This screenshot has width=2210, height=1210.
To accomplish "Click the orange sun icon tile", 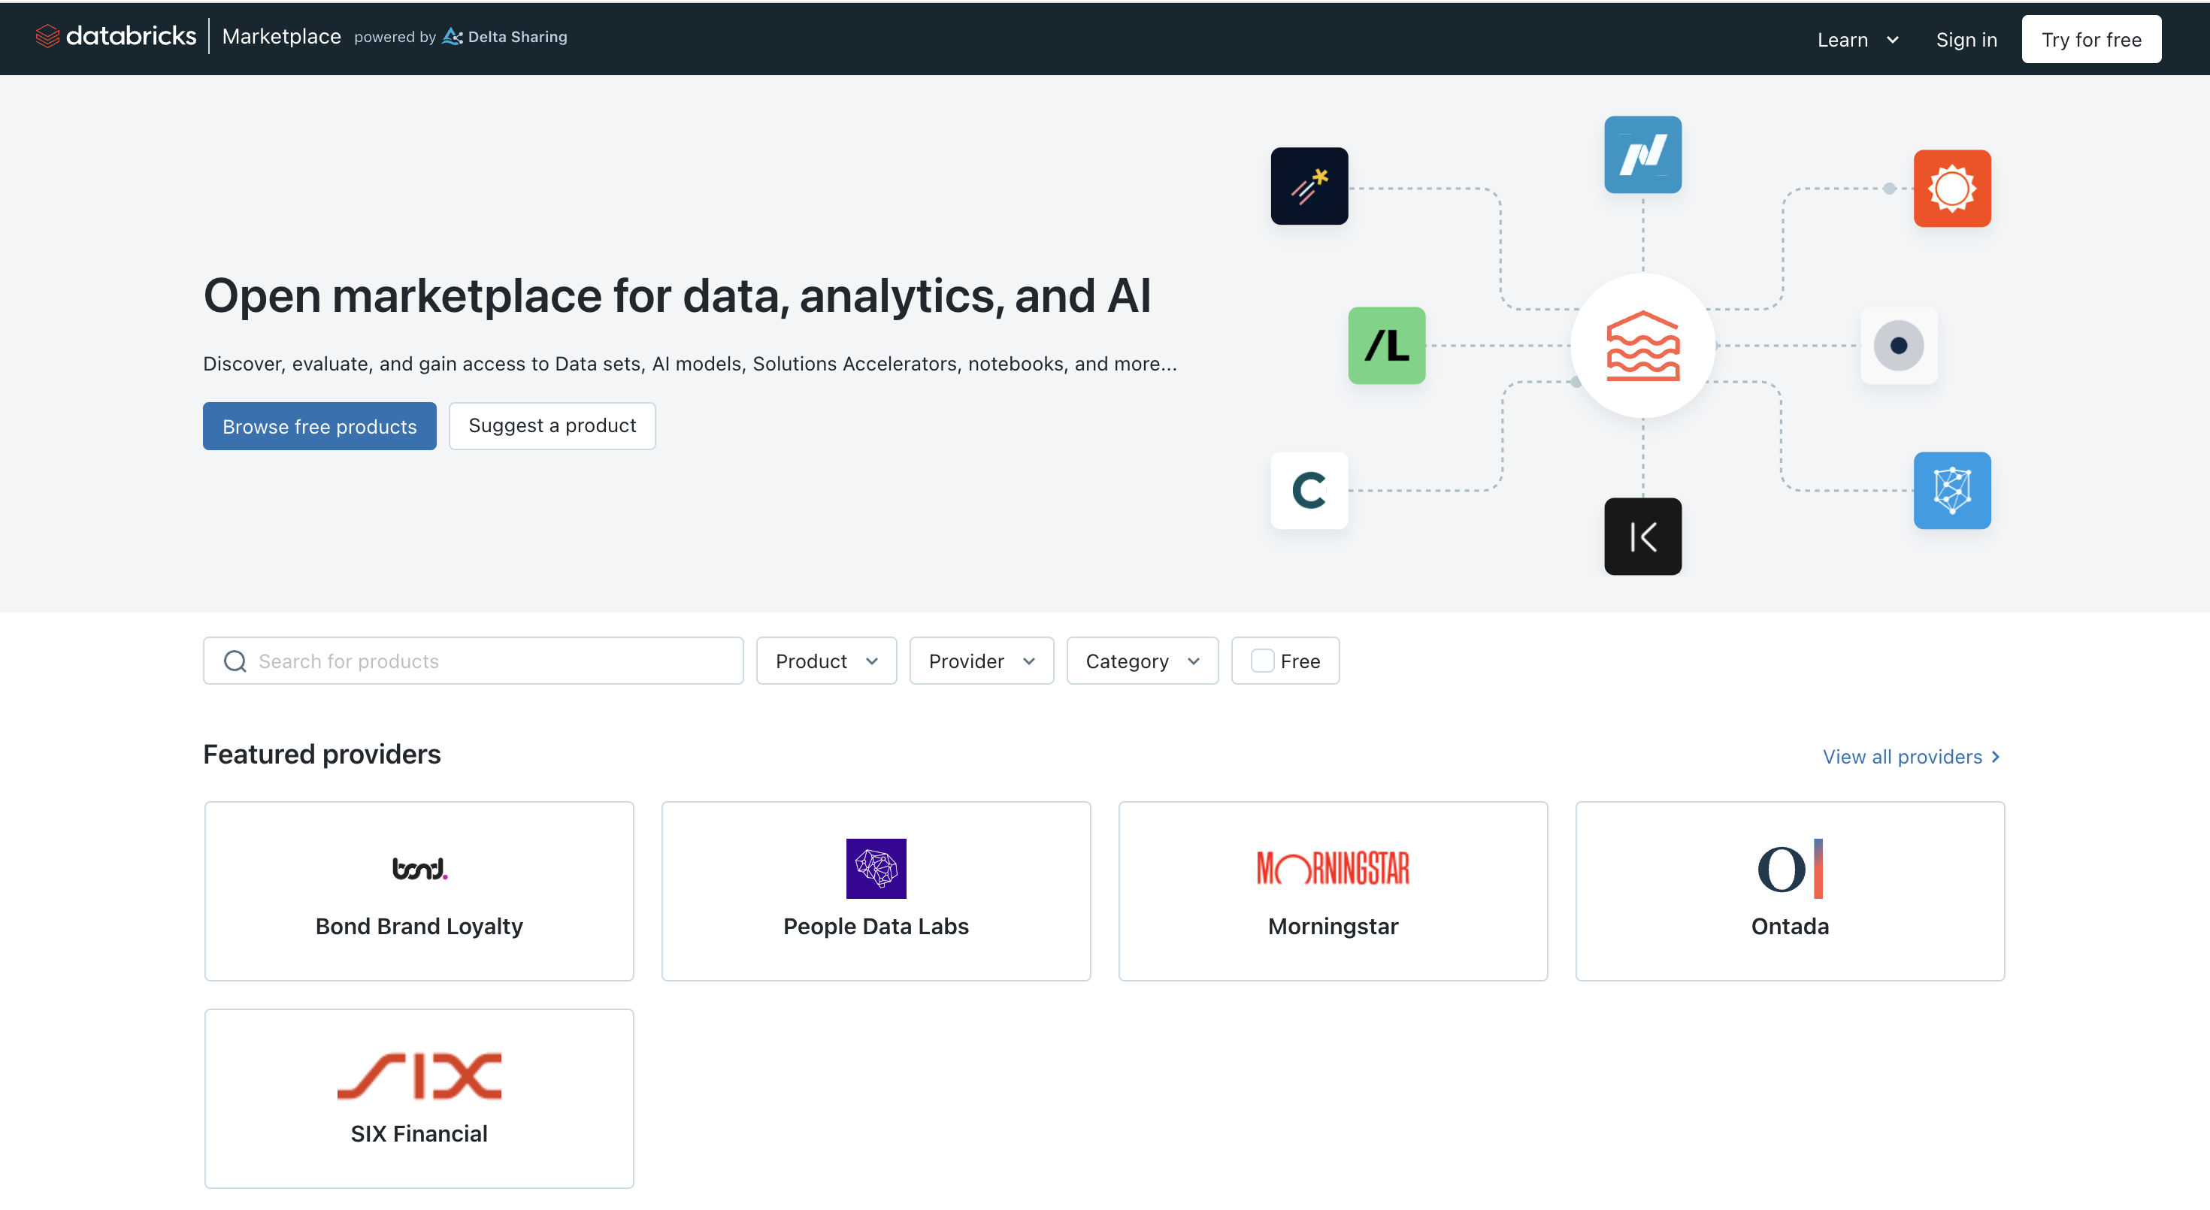I will 1951,189.
